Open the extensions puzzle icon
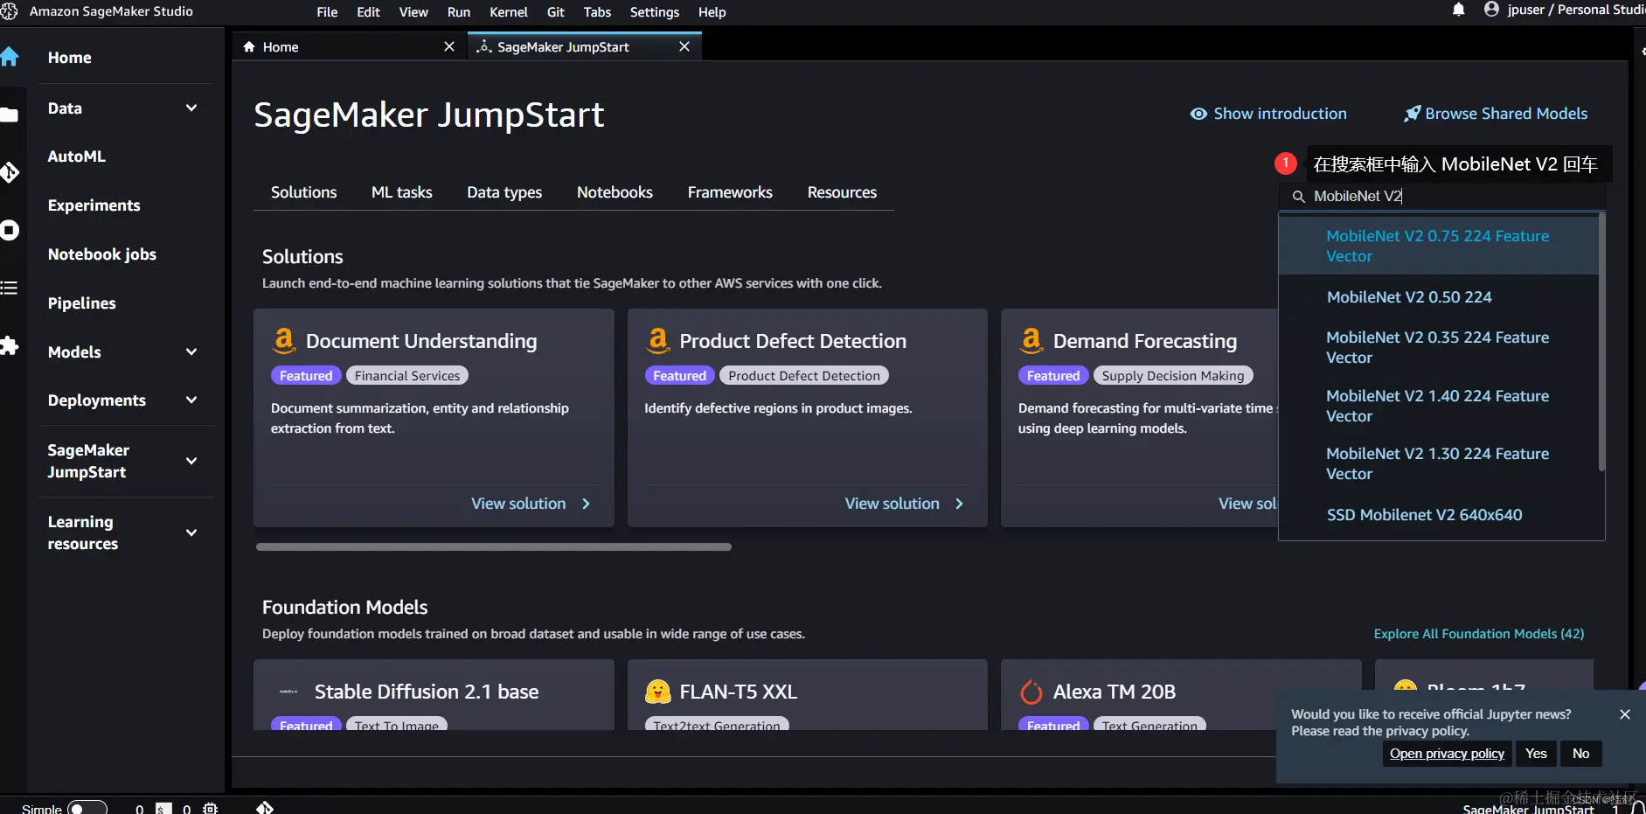This screenshot has width=1646, height=814. click(x=10, y=346)
